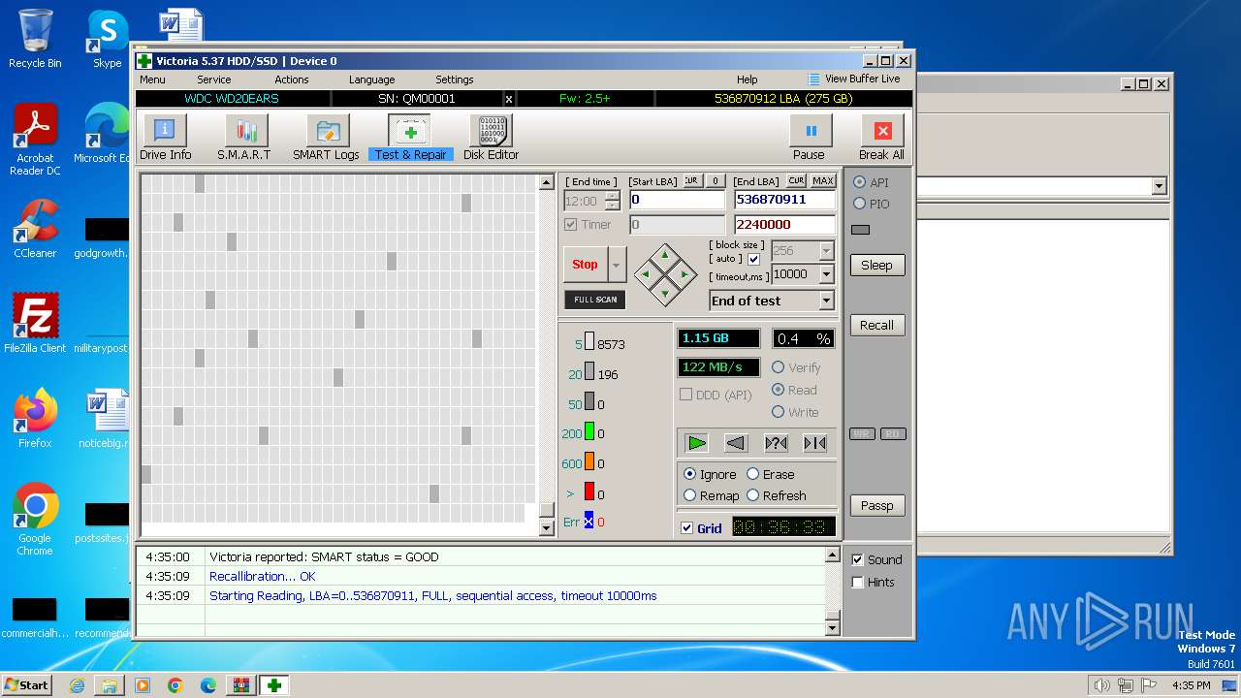Click End time spinner arrows

612,201
